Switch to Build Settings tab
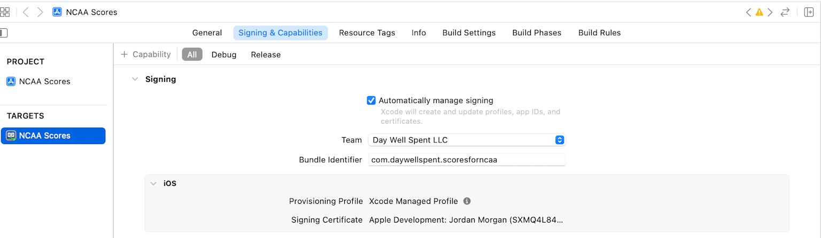 tap(469, 33)
